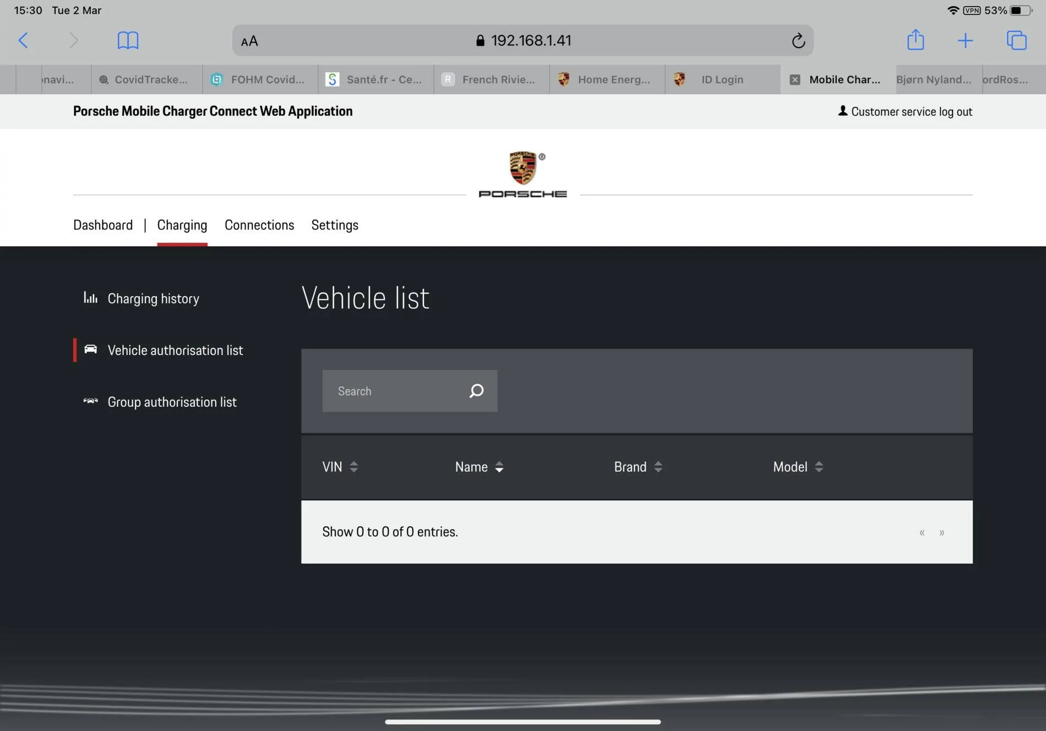The height and width of the screenshot is (731, 1046).
Task: Go to previous page with « arrow
Action: pos(922,532)
